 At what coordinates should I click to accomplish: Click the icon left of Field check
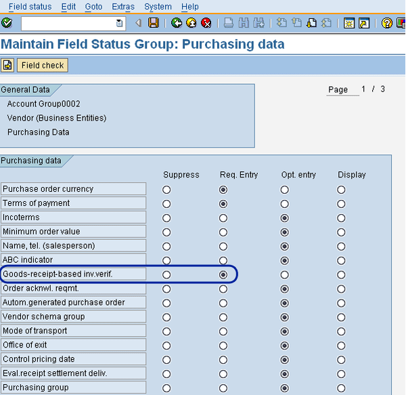pyautogui.click(x=7, y=65)
